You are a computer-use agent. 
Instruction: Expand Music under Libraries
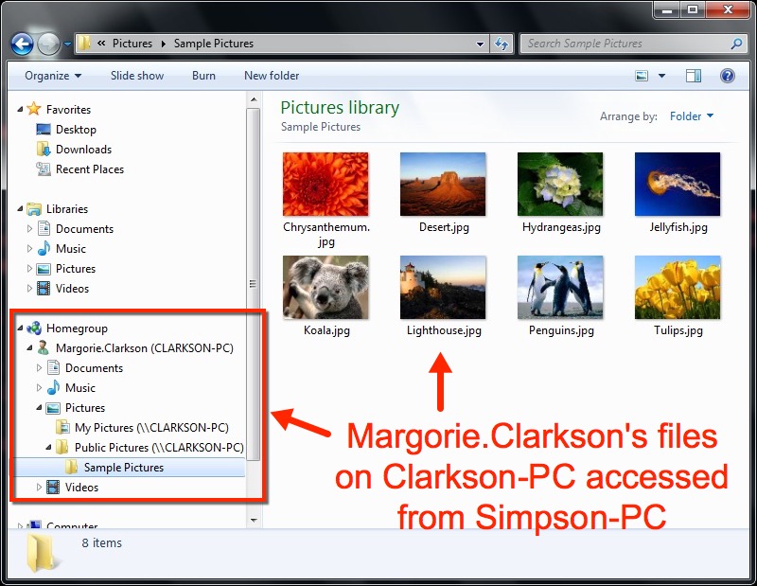pos(29,249)
